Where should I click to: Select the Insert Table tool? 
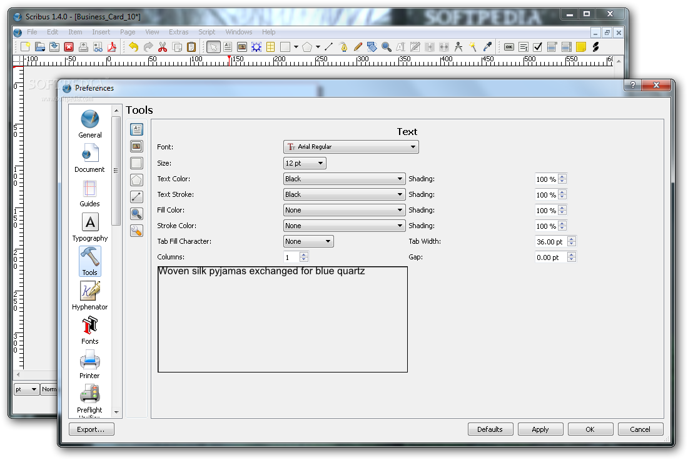pyautogui.click(x=271, y=47)
